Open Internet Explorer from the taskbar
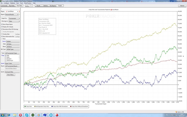Image resolution: width=187 pixels, height=117 pixels. 9,115
